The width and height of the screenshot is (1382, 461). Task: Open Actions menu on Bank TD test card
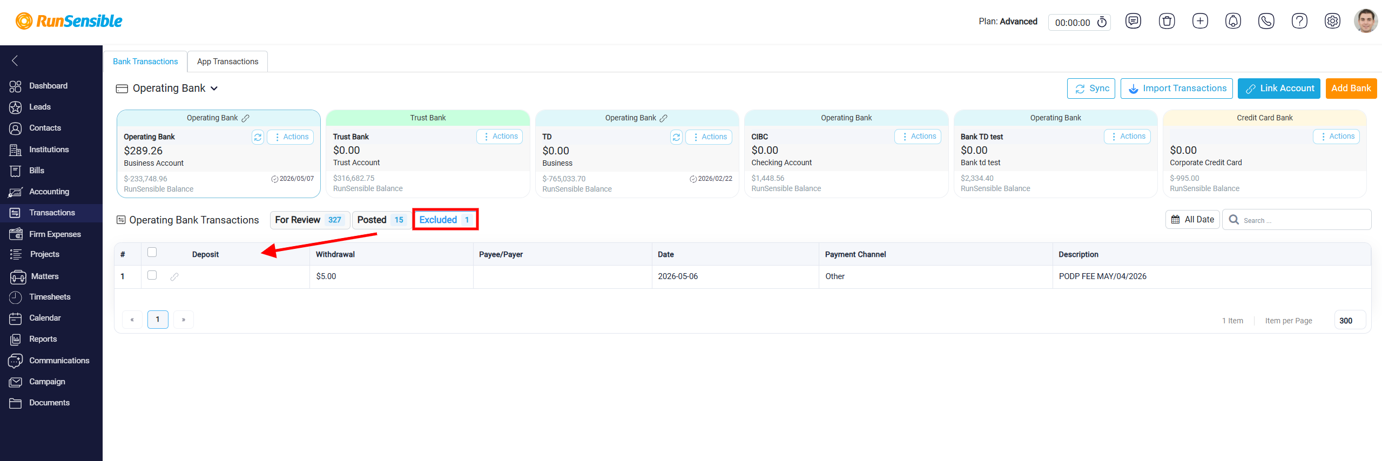tap(1127, 137)
